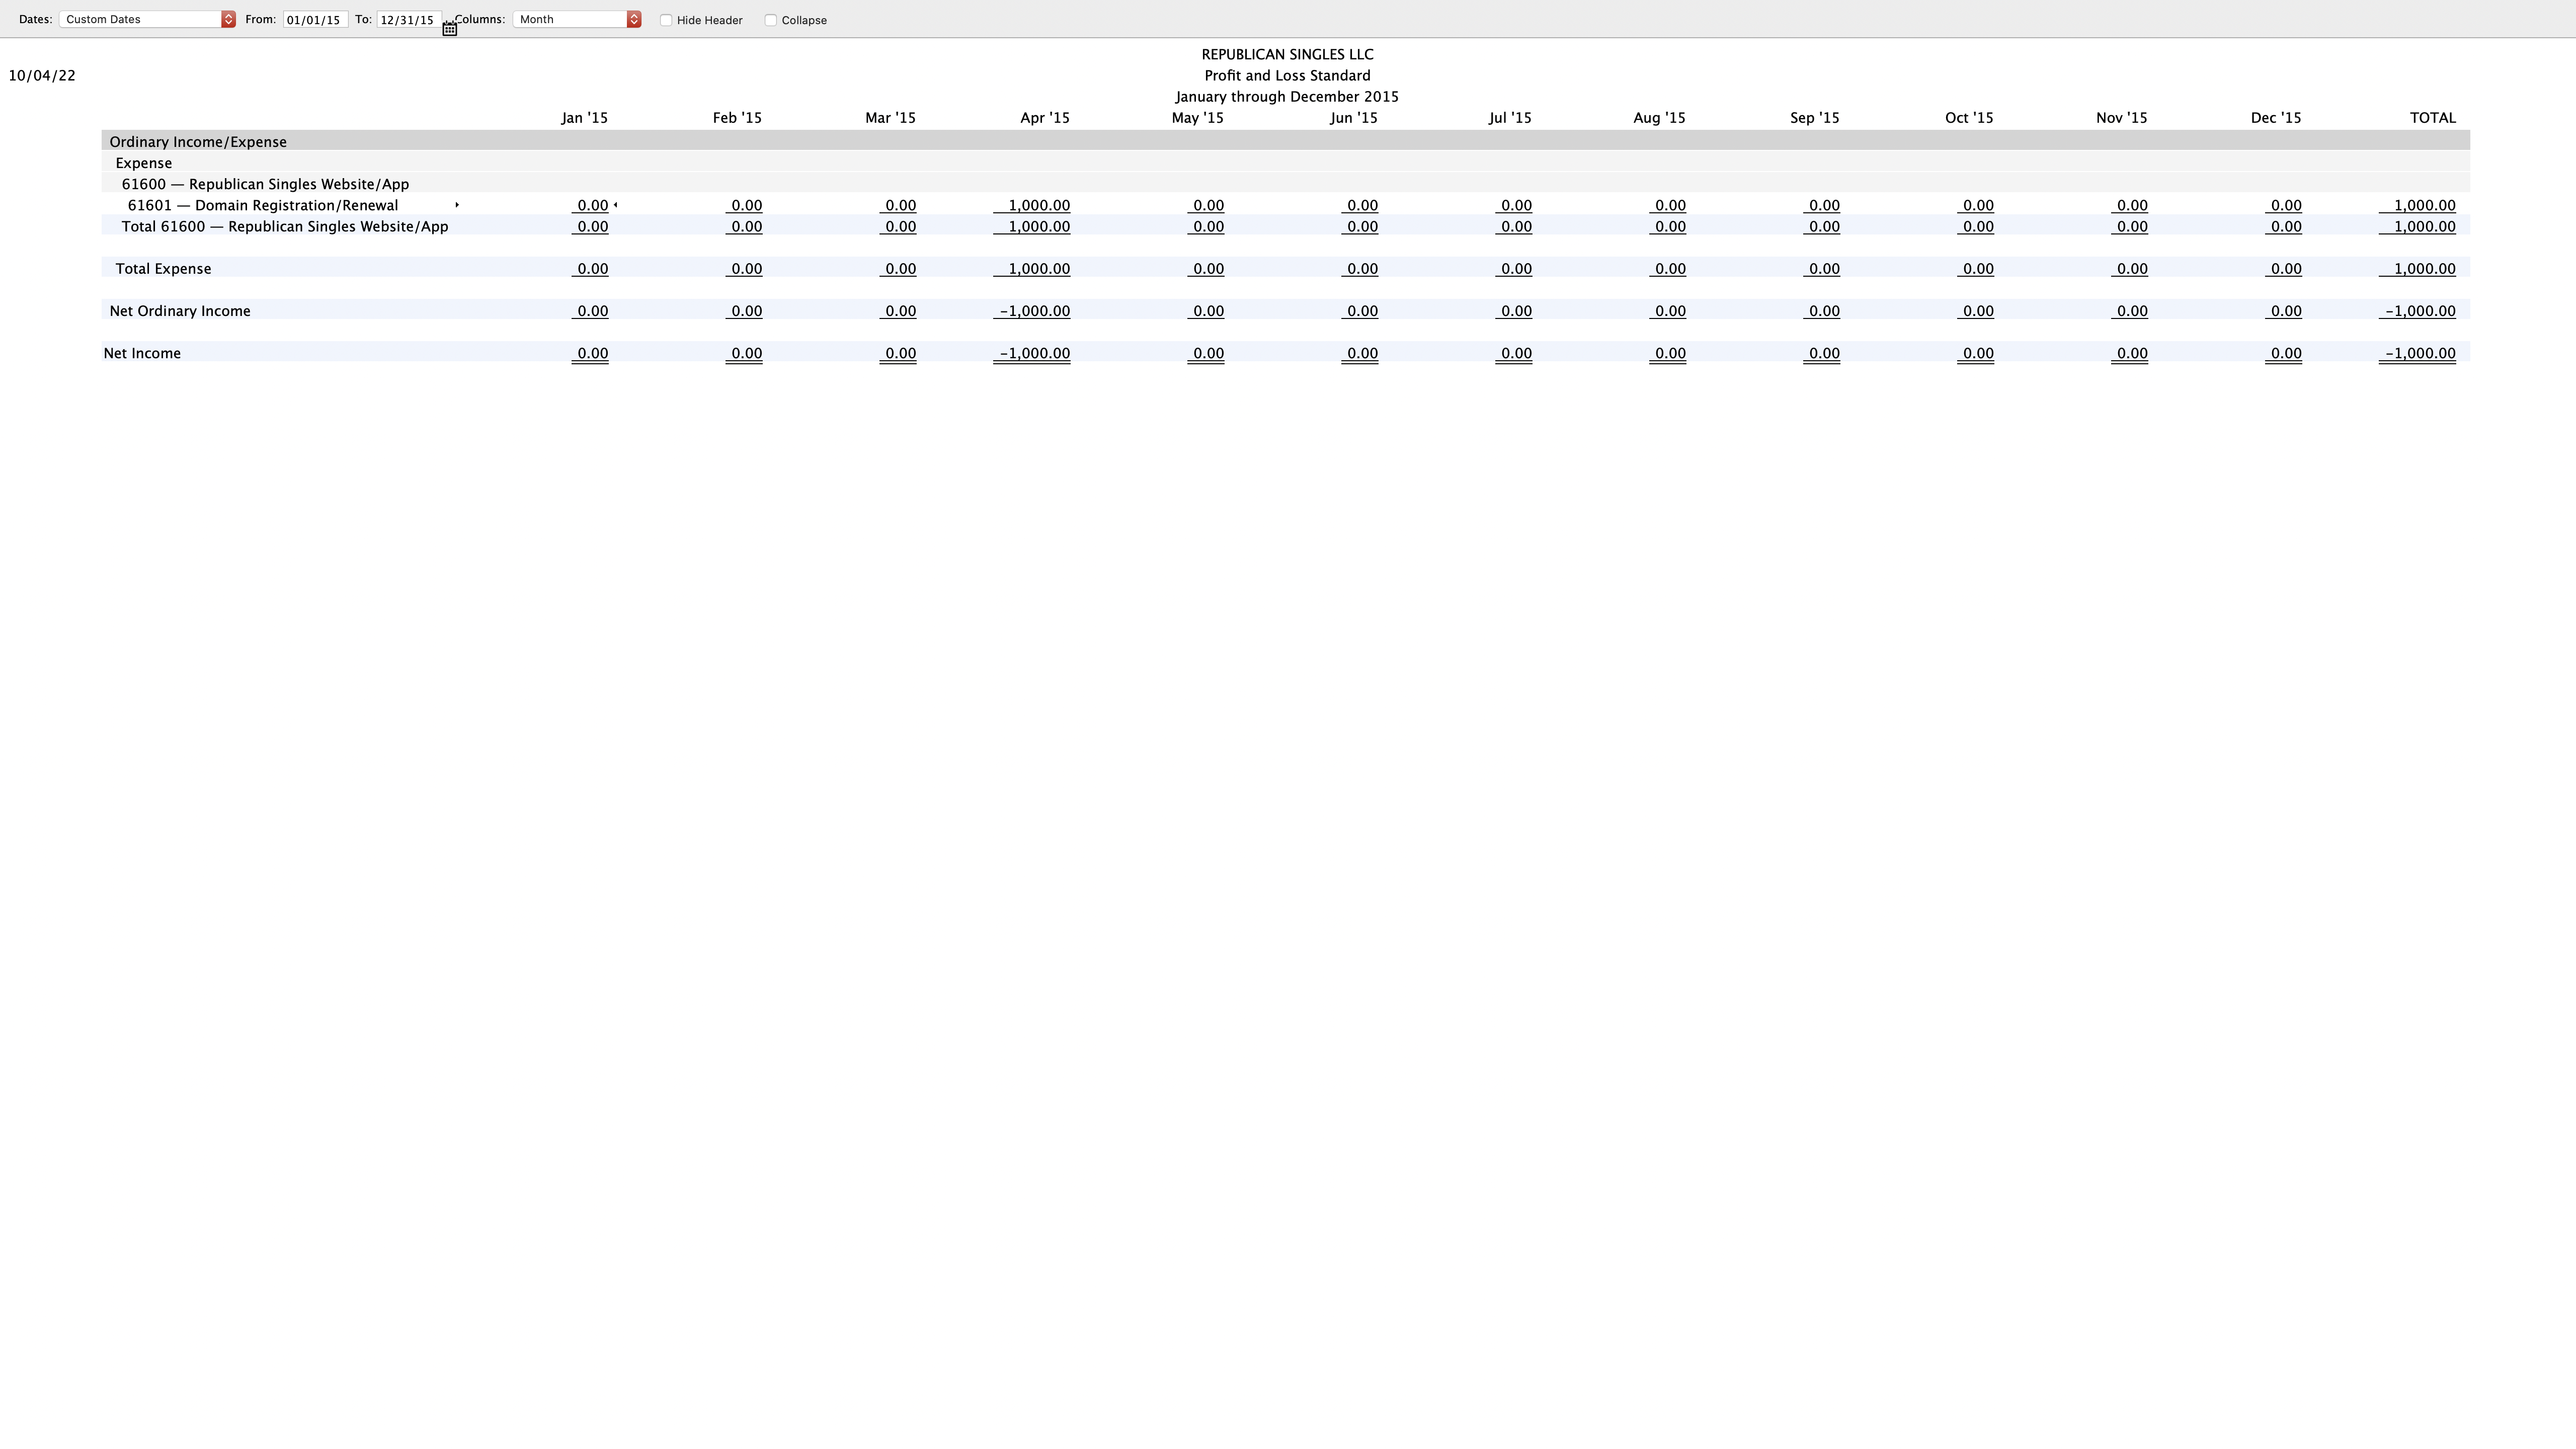The width and height of the screenshot is (2576, 1449).
Task: Click the TOTAL Net Income -1,000.00 value
Action: coord(2419,353)
